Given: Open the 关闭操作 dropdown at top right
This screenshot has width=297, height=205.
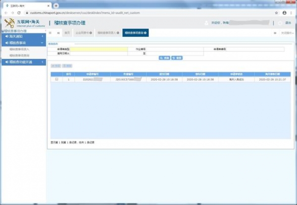Looking at the screenshot, I should [287, 33].
